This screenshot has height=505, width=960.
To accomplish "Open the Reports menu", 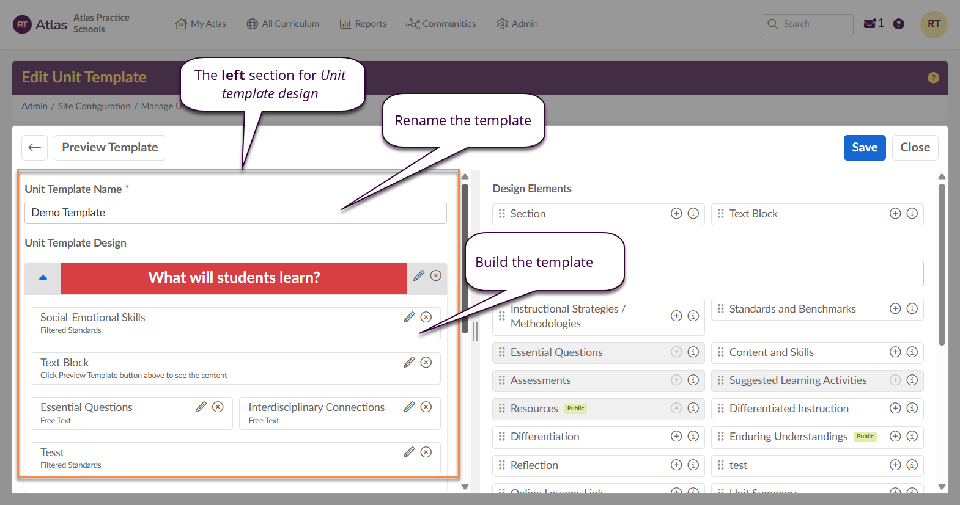I will pyautogui.click(x=363, y=24).
